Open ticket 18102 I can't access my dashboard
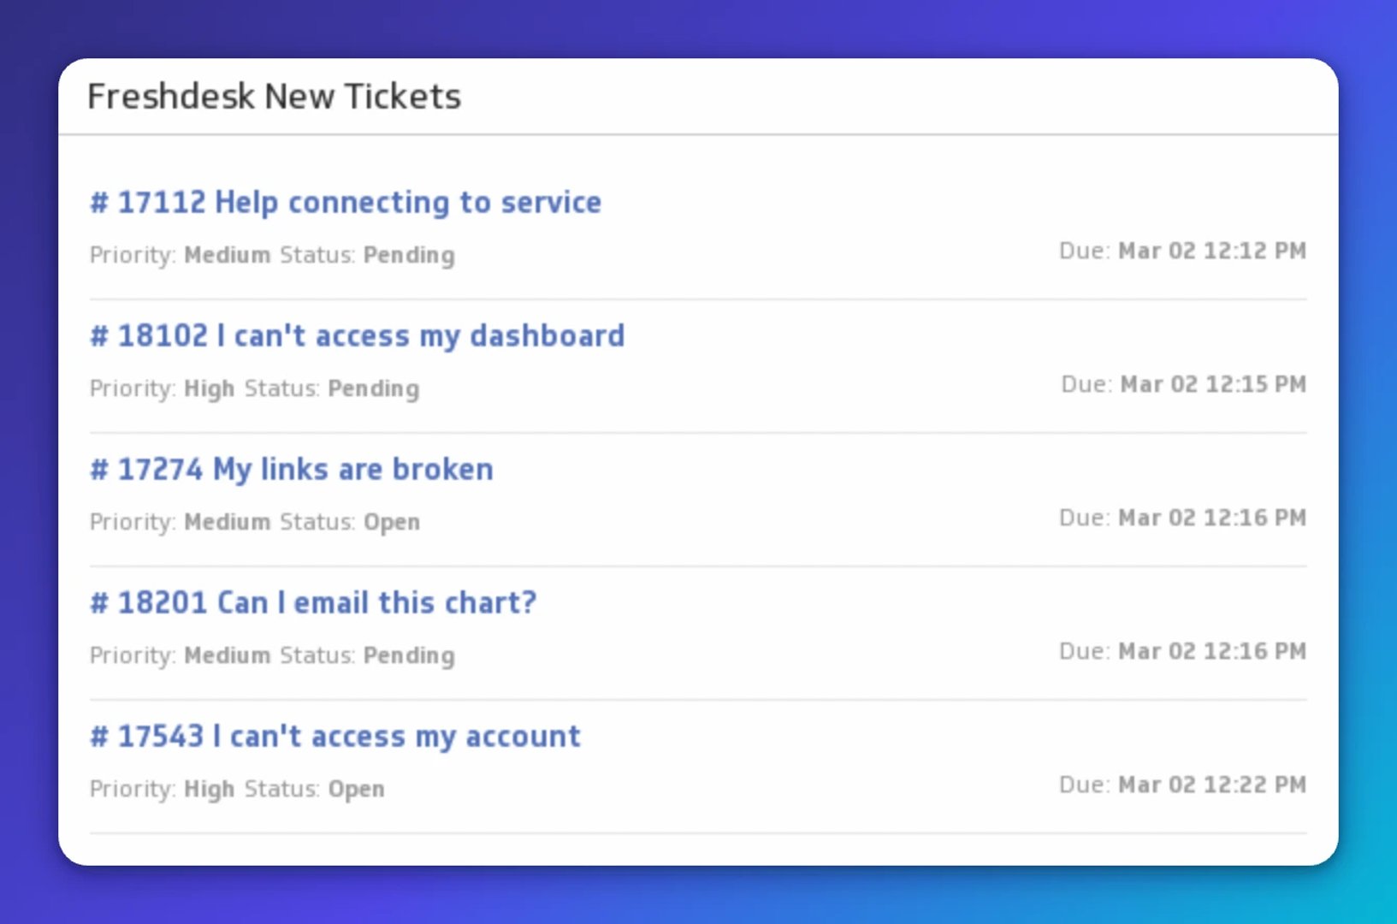Screen dimensions: 1397x924 pos(358,336)
